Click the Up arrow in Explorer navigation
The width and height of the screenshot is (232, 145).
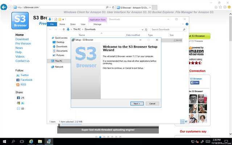coord(64,29)
